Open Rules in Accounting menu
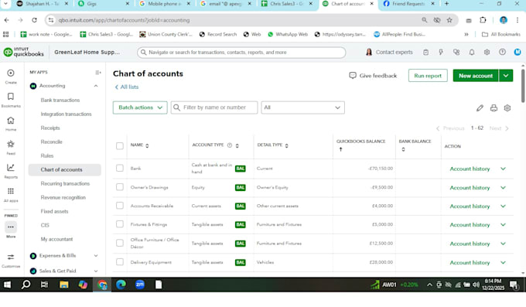 pos(47,155)
